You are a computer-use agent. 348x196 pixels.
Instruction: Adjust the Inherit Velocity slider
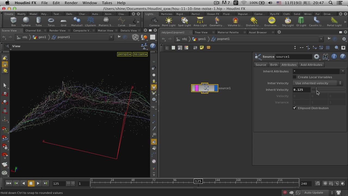click(x=329, y=90)
